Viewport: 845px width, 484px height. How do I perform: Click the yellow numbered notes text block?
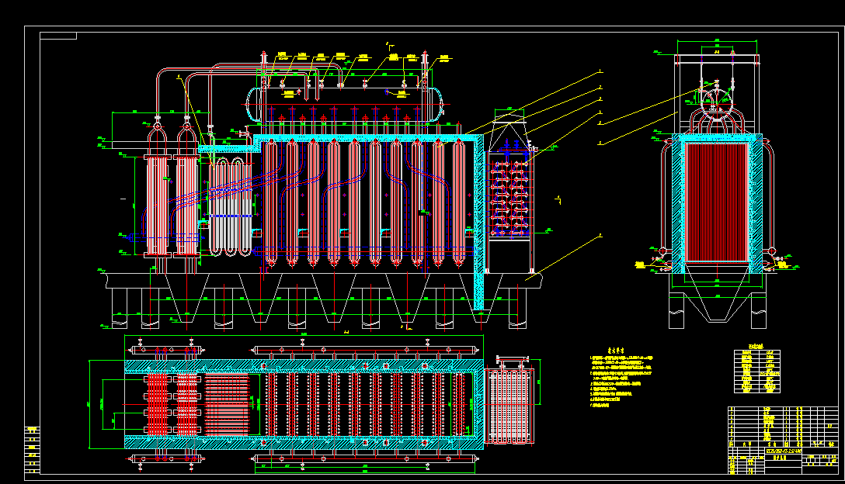pos(622,379)
